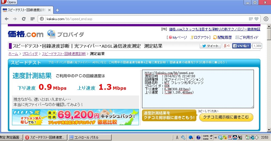
Task: Switch to the 測定画面 taskbar item
Action: coord(11,137)
